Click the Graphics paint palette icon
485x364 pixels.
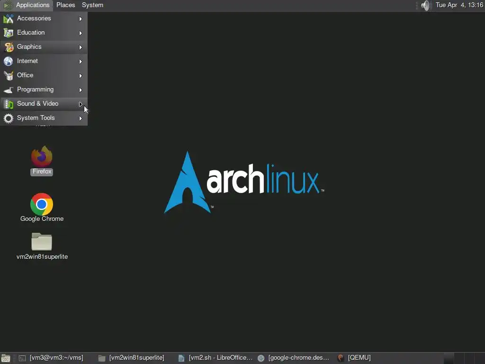pos(9,47)
